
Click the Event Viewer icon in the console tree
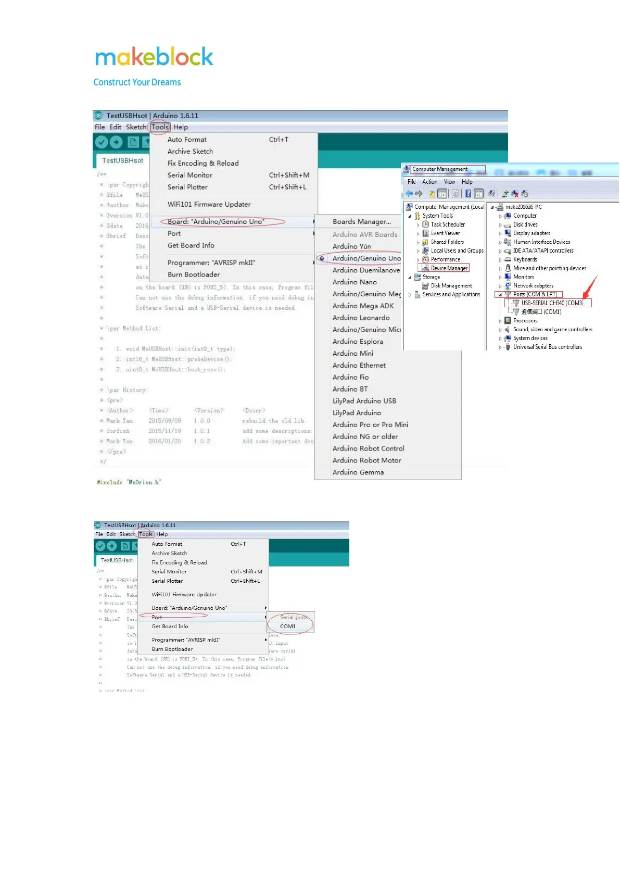coord(425,233)
